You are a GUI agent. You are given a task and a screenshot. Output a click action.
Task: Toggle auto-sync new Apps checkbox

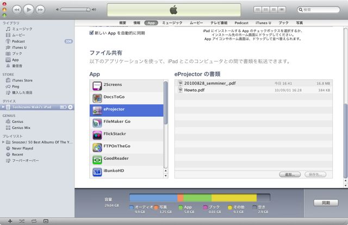click(91, 33)
